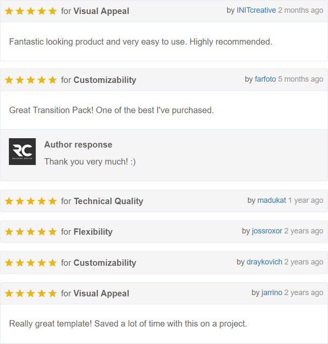This screenshot has width=328, height=344.
Task: Click stars on jarrino's Visual Appeal review
Action: pos(31,293)
